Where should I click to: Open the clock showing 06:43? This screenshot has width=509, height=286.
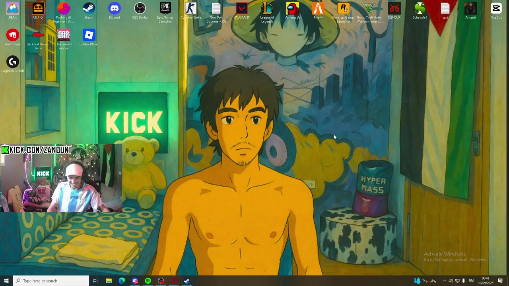coord(486,281)
